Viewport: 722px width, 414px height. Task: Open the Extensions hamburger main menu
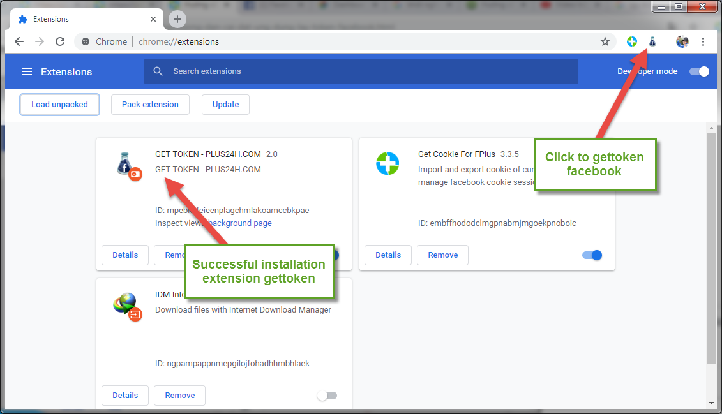pos(27,71)
